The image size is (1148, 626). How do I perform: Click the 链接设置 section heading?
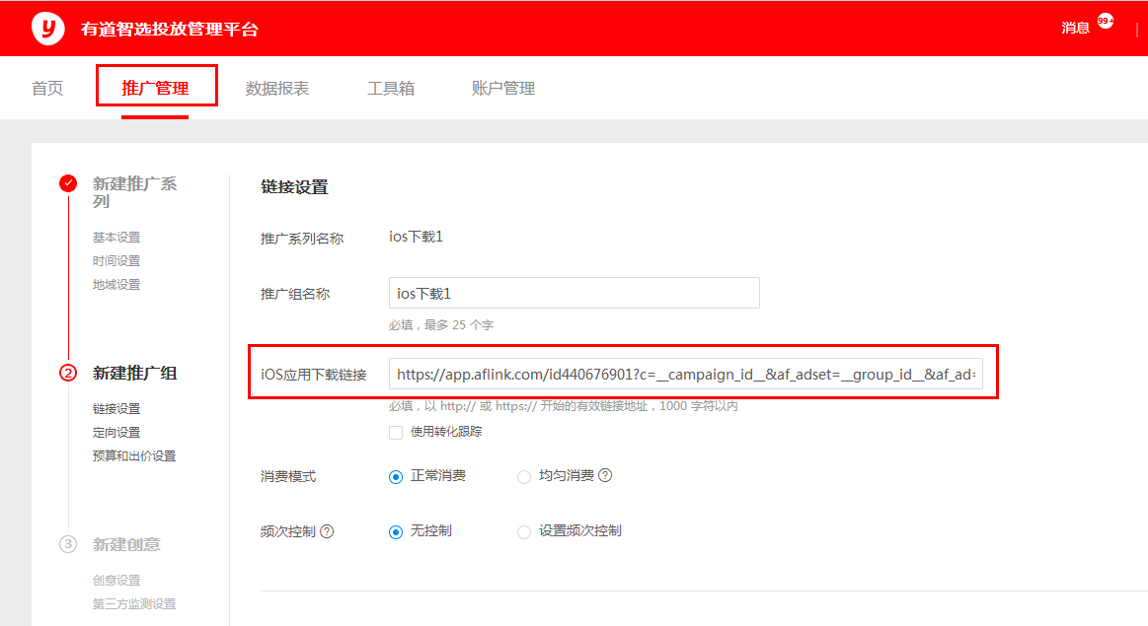(x=294, y=186)
